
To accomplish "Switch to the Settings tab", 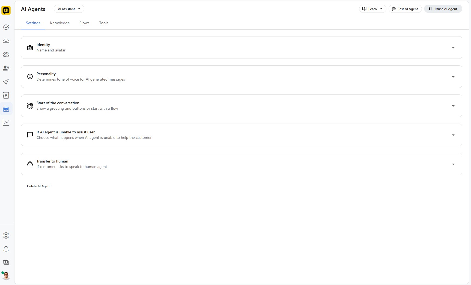I will click(x=33, y=23).
